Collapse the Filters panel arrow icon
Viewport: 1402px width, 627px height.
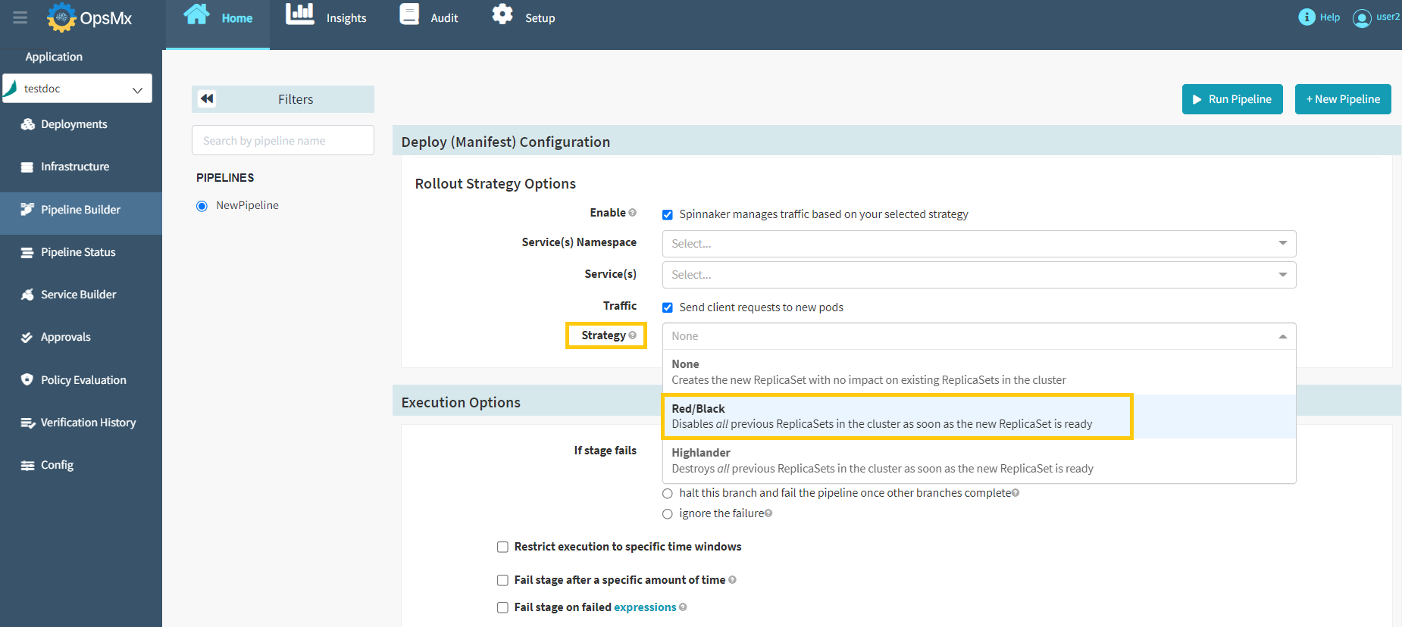click(x=207, y=99)
